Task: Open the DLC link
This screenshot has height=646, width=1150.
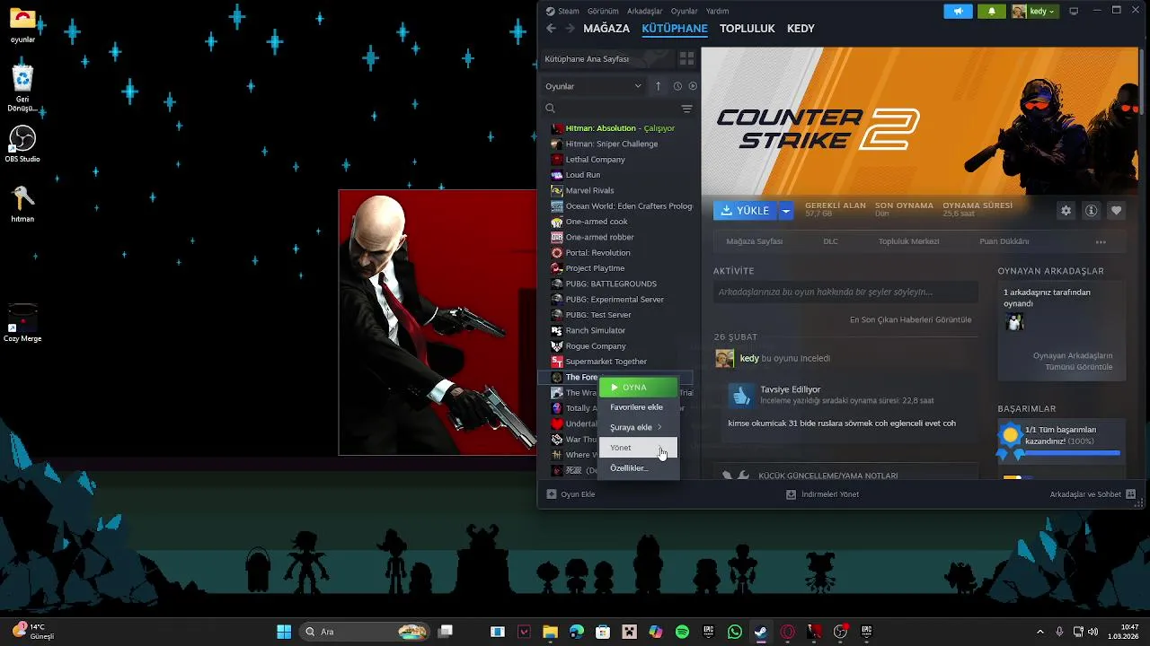Action: click(x=830, y=241)
